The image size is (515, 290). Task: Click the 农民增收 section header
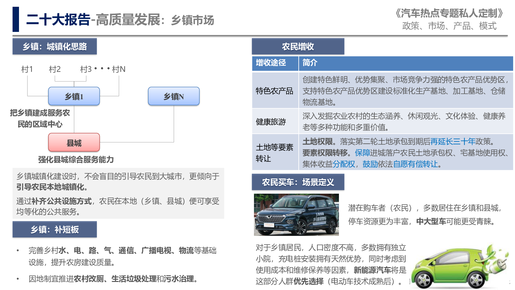tap(298, 47)
